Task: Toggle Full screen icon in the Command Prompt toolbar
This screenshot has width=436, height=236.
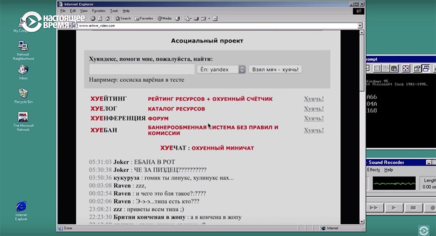Action: (405, 69)
